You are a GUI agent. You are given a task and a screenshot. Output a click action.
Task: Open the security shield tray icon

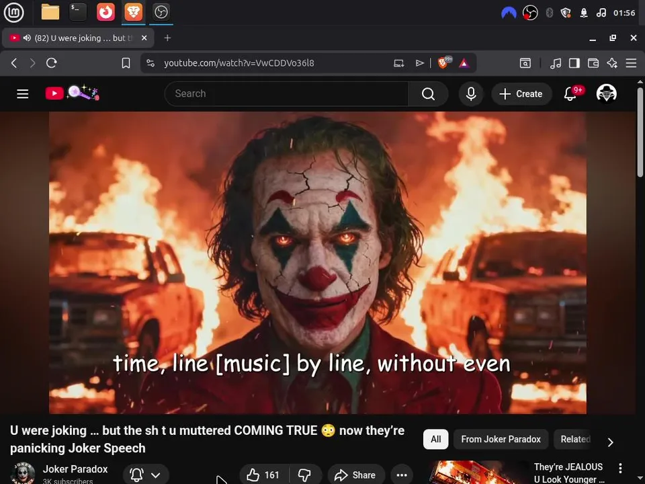tap(566, 13)
